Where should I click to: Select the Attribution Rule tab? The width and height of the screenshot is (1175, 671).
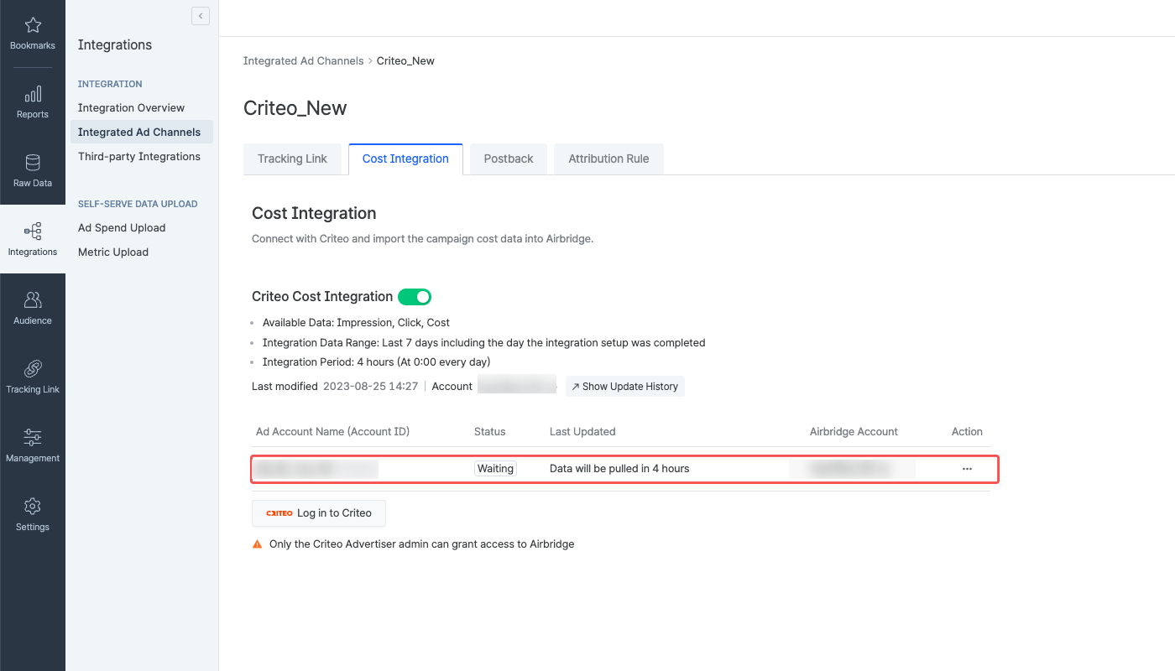[x=608, y=159]
